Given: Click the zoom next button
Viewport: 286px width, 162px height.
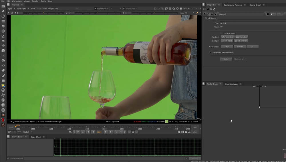Looking at the screenshot, I should coord(227,41).
